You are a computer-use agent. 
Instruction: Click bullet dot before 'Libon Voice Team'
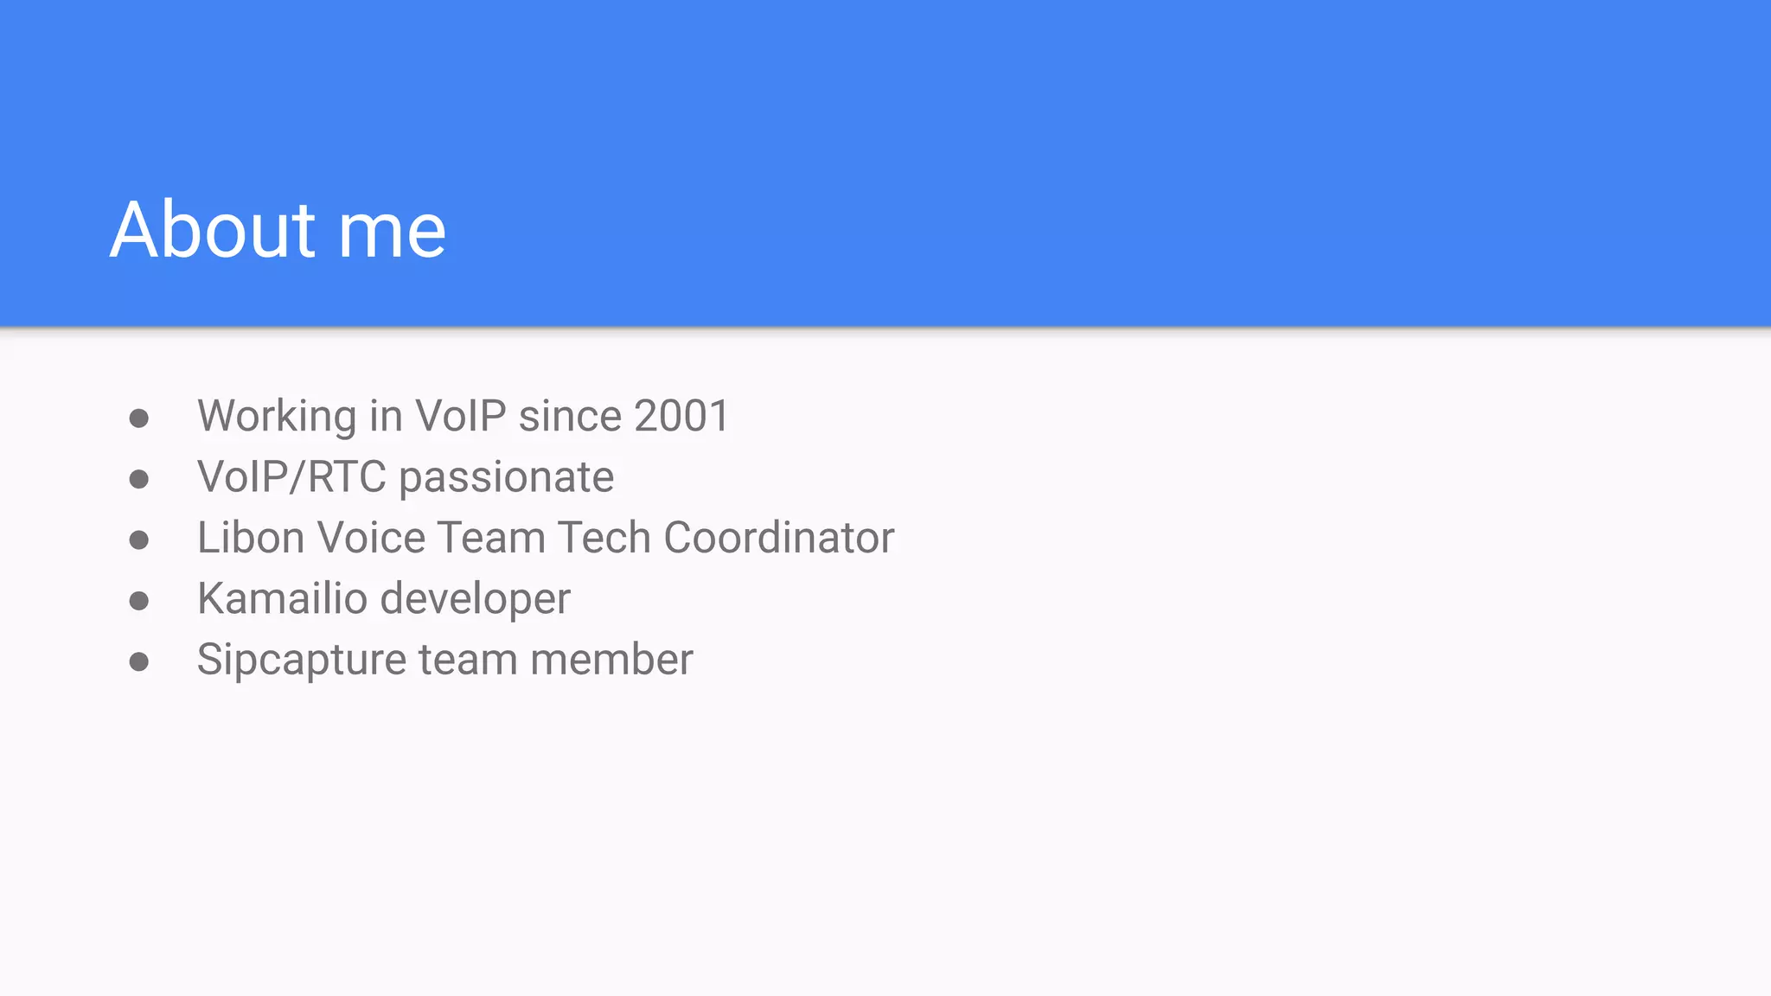[138, 540]
